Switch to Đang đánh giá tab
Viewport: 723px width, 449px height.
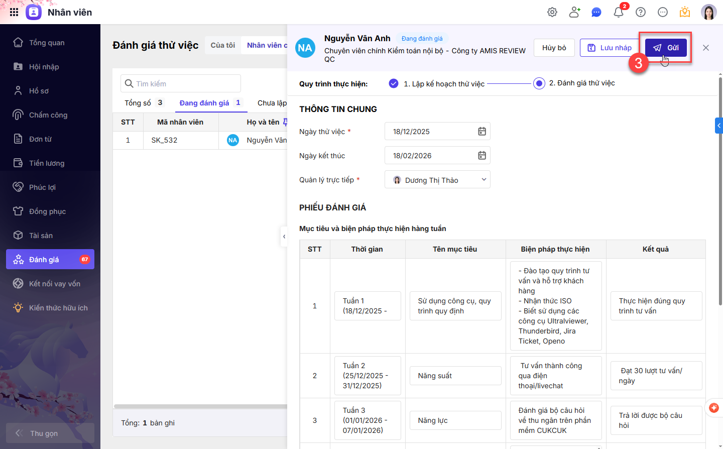click(x=204, y=103)
